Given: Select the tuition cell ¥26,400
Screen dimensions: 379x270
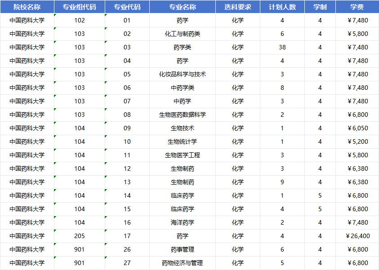Looking at the screenshot, I should tap(357, 236).
